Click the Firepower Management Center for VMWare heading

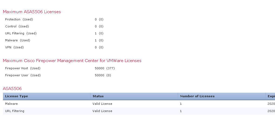coord(72,61)
